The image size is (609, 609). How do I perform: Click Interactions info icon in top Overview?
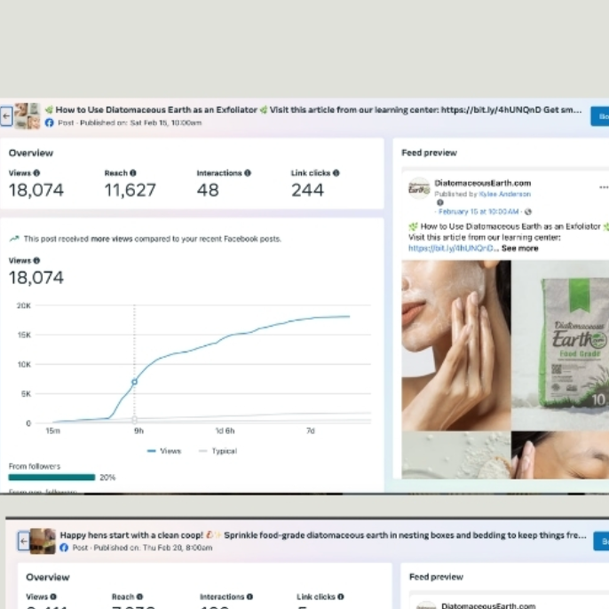click(x=248, y=173)
